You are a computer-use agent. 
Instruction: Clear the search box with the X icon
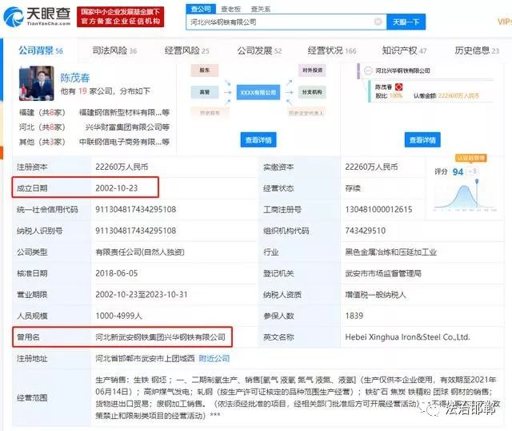[378, 22]
